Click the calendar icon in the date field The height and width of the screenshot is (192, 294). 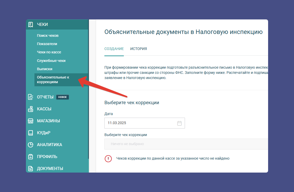click(180, 123)
